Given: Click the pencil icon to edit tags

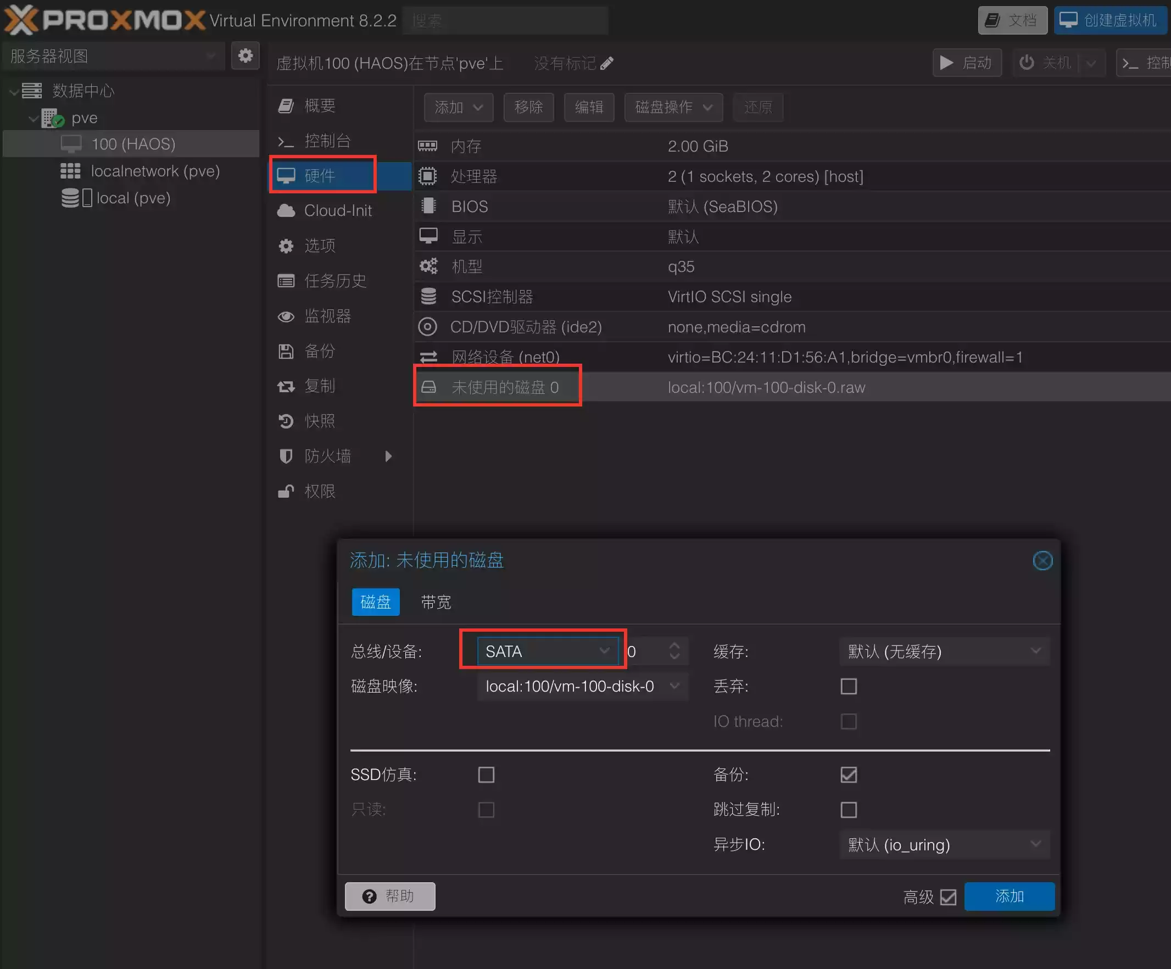Looking at the screenshot, I should tap(607, 63).
